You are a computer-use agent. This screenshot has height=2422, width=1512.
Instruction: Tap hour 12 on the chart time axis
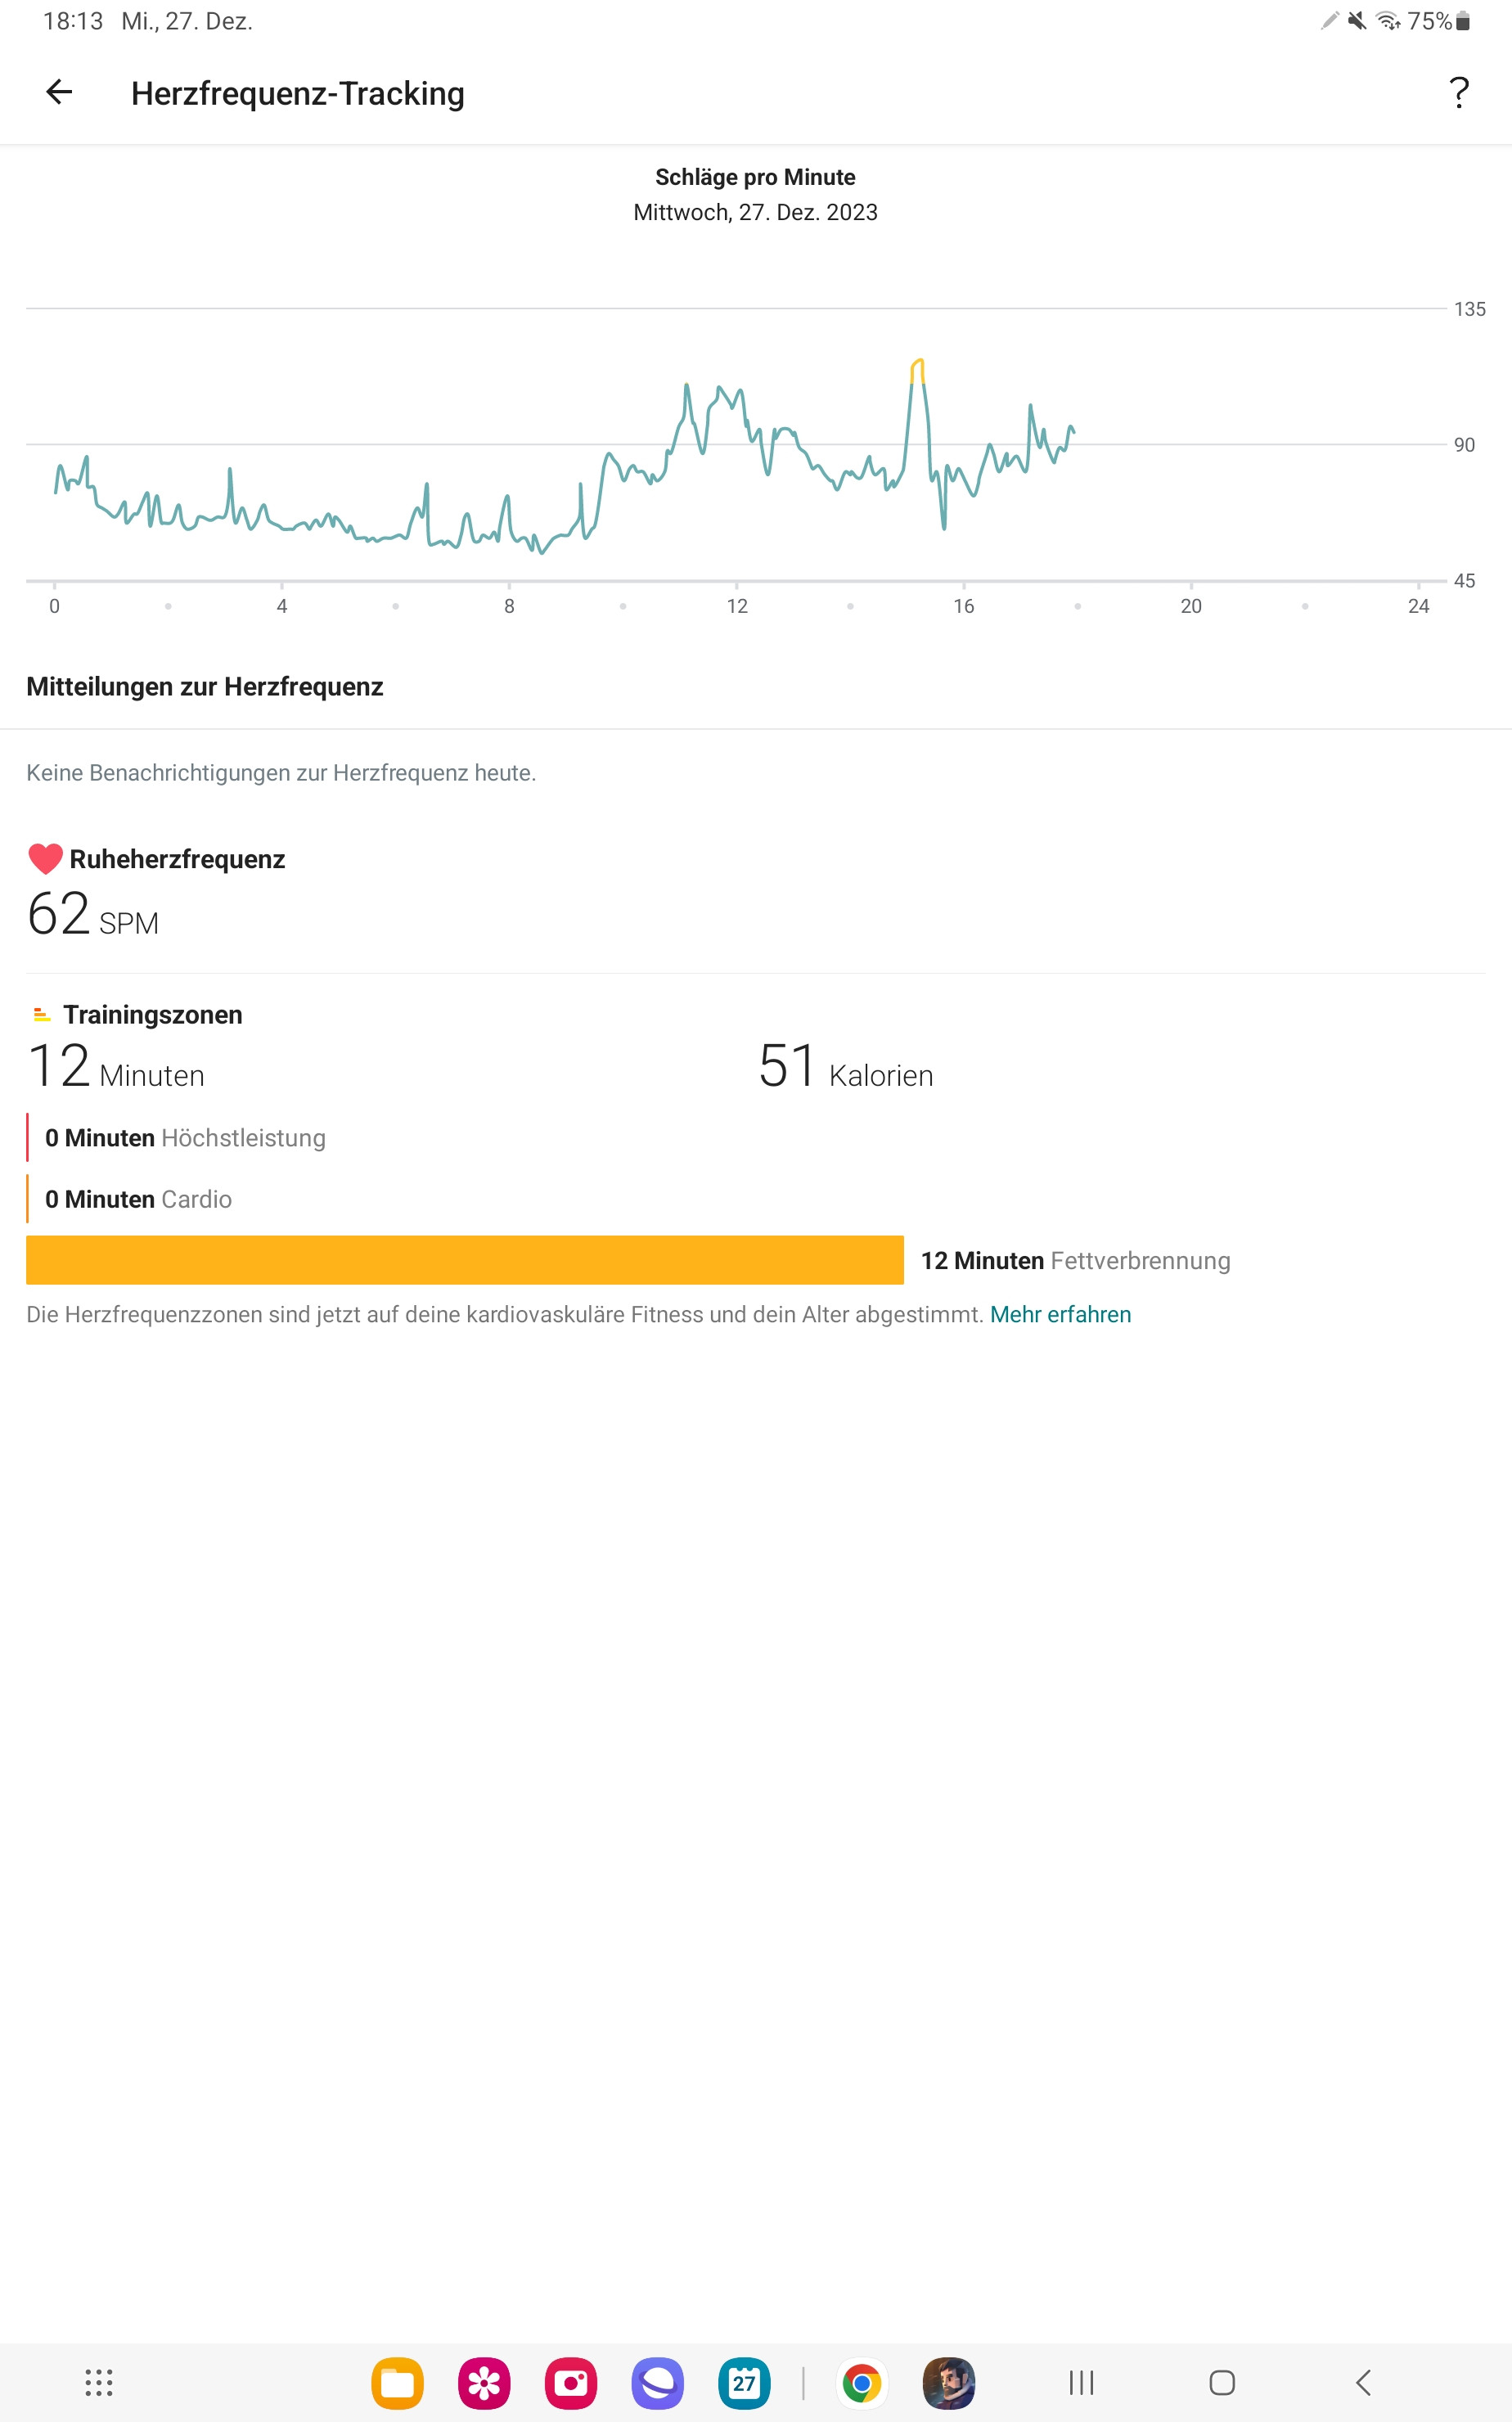[737, 606]
